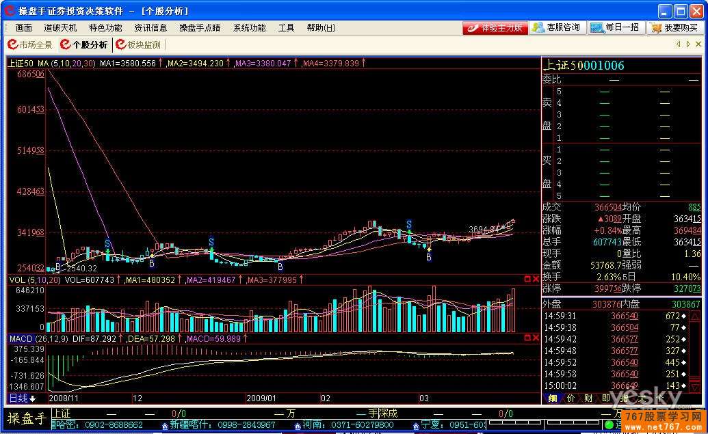Viewport: 708px width, 434px height.
Task: Select the 价 price tab
Action: pos(571,398)
